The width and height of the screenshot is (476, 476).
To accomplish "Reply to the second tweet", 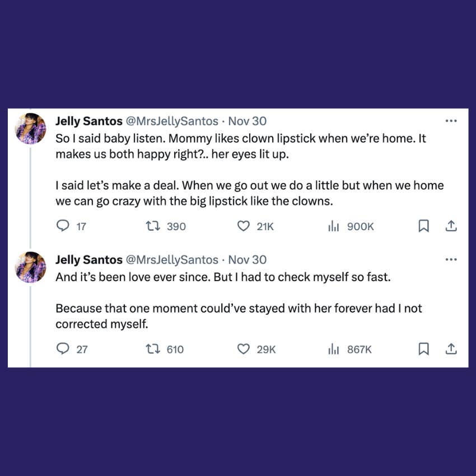I will (x=62, y=348).
